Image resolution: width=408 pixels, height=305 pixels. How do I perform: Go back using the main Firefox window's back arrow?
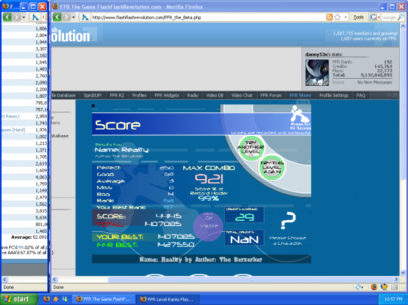coord(57,17)
